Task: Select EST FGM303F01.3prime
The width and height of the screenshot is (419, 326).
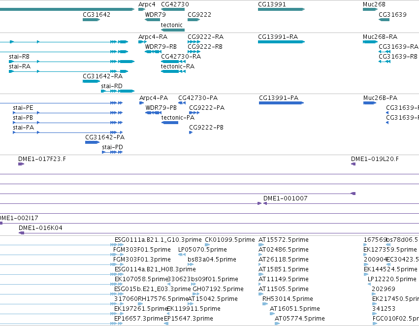Action: tap(142, 260)
